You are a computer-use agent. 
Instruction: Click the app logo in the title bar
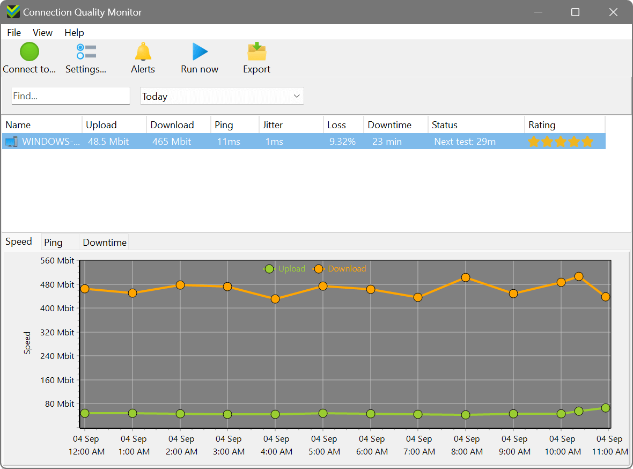click(x=13, y=11)
